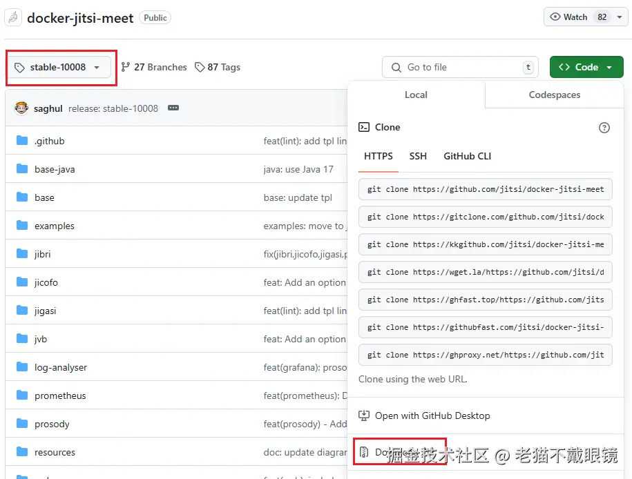Select the ghfast.top clone URL field

click(x=486, y=300)
